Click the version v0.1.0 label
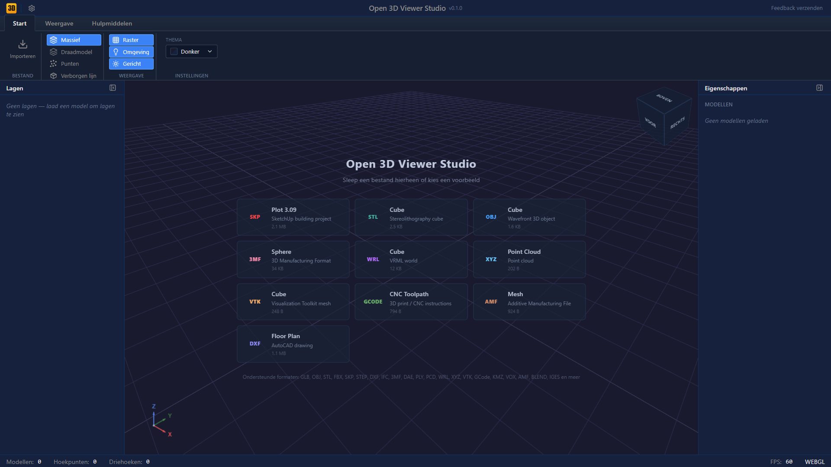831x467 pixels. pyautogui.click(x=455, y=8)
